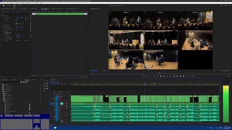Toggle animation stopwatch for Position

click(4, 18)
